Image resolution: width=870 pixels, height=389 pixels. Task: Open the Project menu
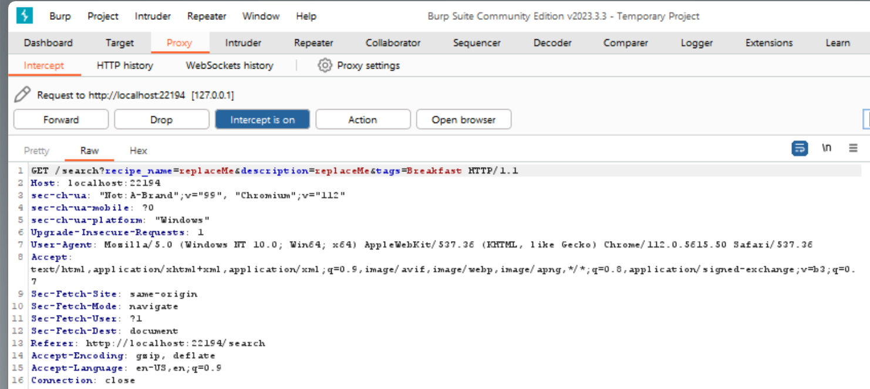point(103,16)
